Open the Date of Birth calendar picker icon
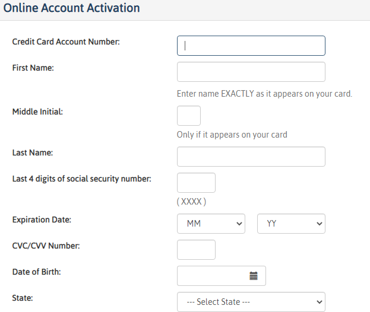The image size is (370, 312). [254, 276]
